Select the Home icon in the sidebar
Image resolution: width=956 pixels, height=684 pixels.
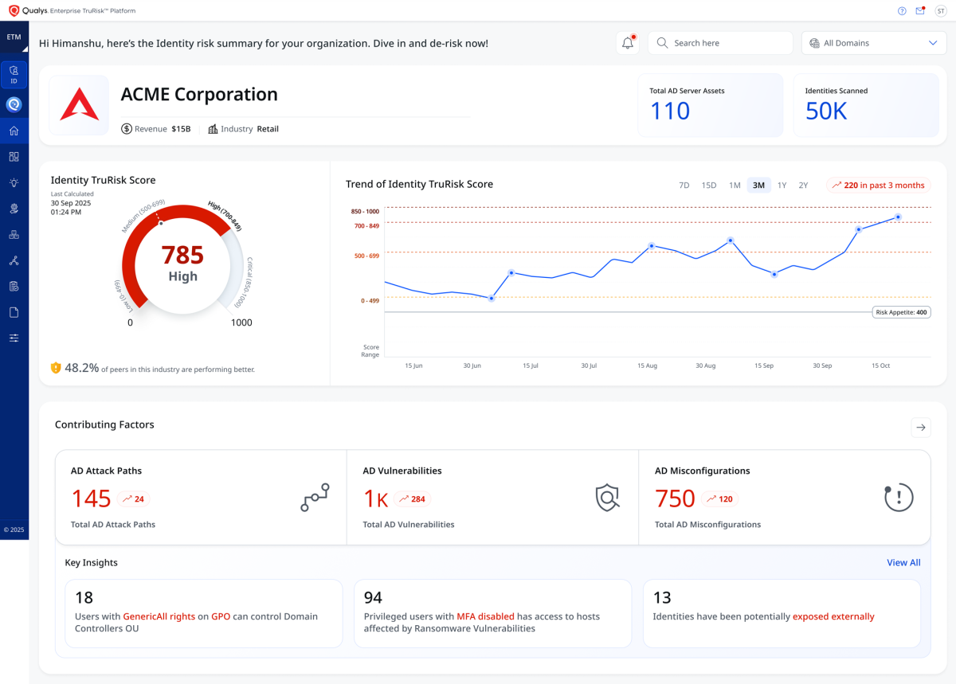(x=14, y=130)
